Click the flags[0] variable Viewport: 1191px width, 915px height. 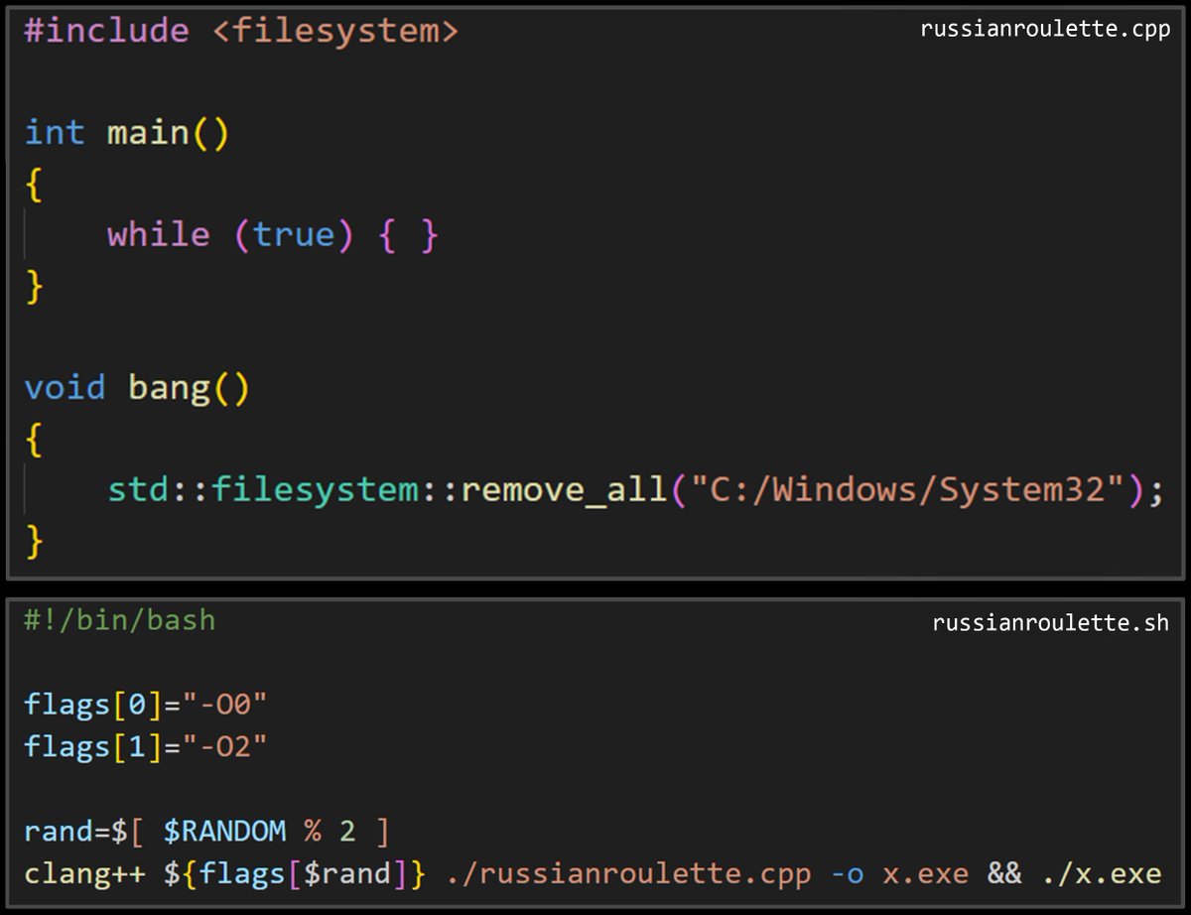tap(91, 706)
